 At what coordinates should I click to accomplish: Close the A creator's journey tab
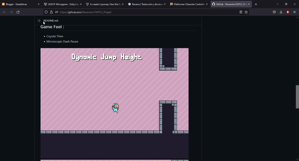[123, 4]
